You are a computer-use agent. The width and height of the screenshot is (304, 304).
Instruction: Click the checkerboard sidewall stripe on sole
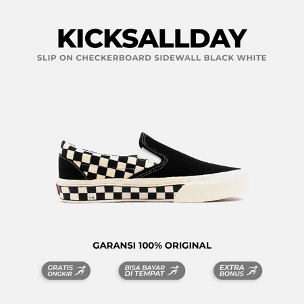click(x=120, y=193)
